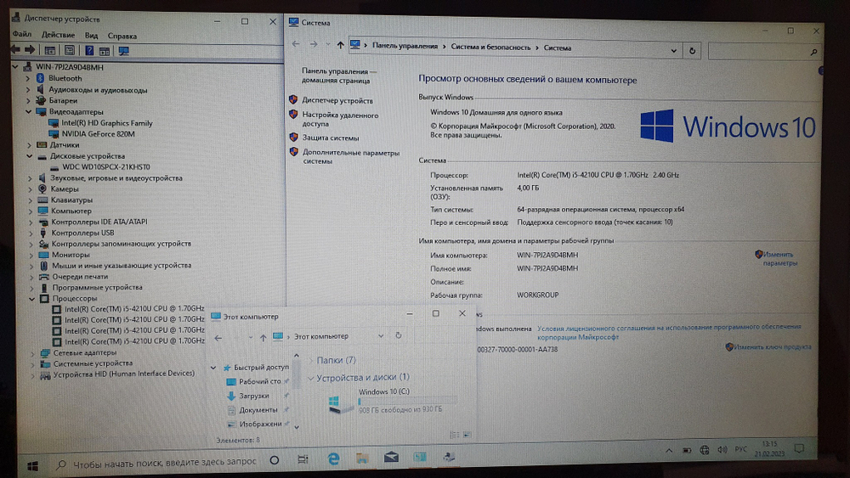850x478 pixels.
Task: Click the Клавиатуры category icon
Action: (x=42, y=200)
